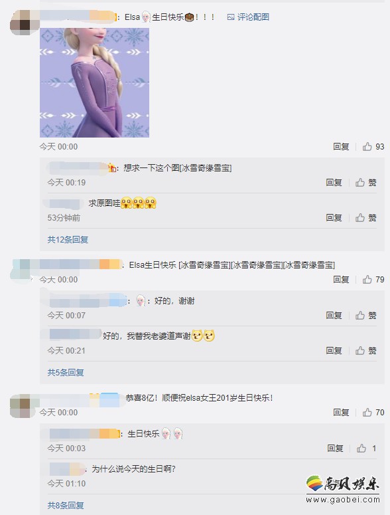Reply to the 00:21 老婆 comment
Screen dimensions: 390x515
coord(334,350)
